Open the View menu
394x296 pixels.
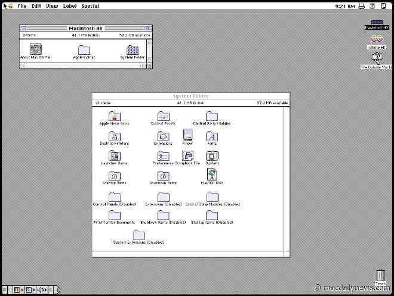(52, 6)
